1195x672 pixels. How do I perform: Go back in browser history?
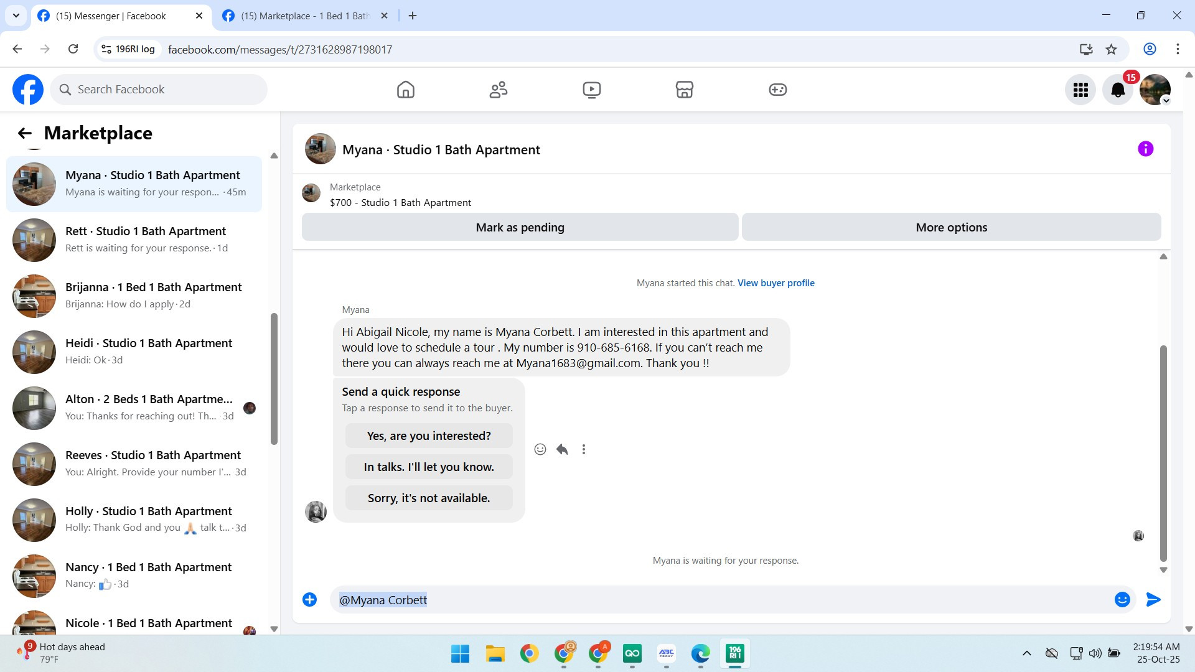(17, 49)
